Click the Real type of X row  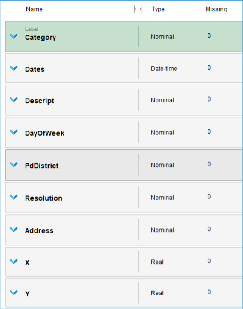(157, 262)
